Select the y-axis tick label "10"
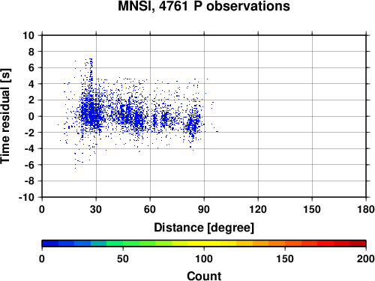Image resolution: width=375 pixels, height=281 pixels. [28, 35]
